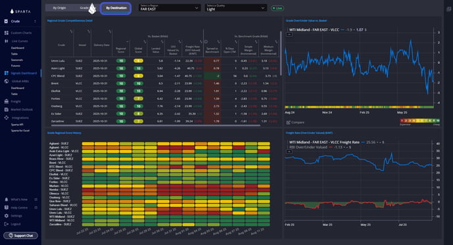Open Sparta for Excel link
The width and height of the screenshot is (453, 245).
(20, 131)
